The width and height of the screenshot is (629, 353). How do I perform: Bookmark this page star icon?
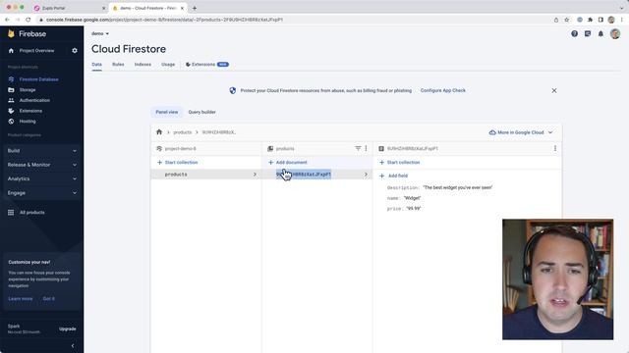pyautogui.click(x=566, y=20)
